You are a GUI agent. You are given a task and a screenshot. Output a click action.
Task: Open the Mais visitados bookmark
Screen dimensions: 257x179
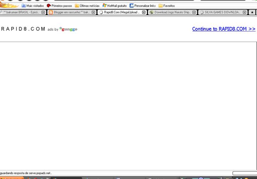[33, 6]
